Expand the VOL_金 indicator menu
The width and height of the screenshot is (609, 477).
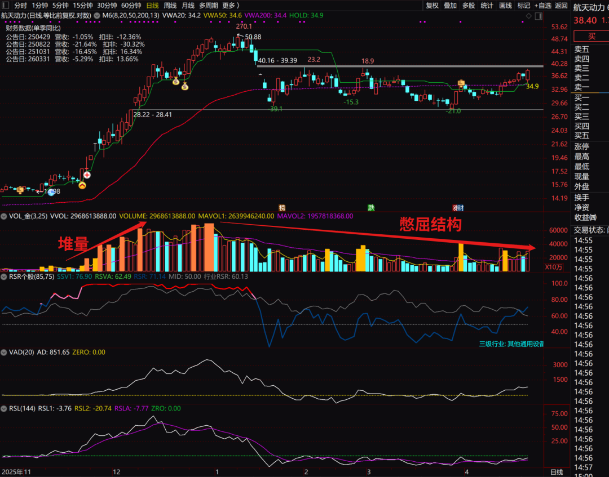point(4,216)
